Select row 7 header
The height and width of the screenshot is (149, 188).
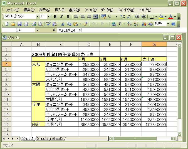[x=6, y=79]
